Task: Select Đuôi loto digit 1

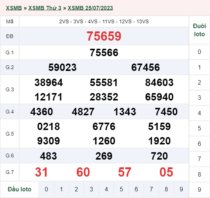Action: [x=199, y=67]
